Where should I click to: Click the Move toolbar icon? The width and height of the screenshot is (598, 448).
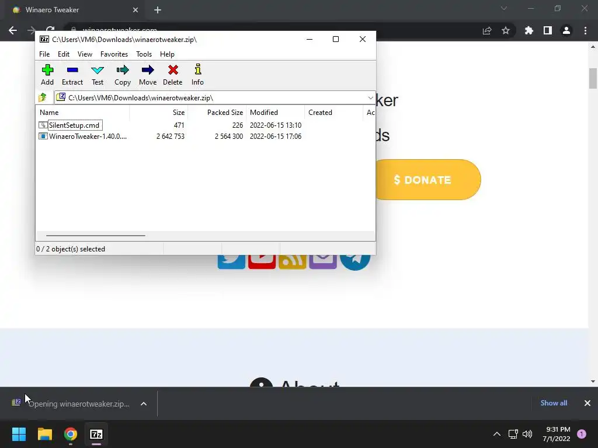[x=148, y=75]
